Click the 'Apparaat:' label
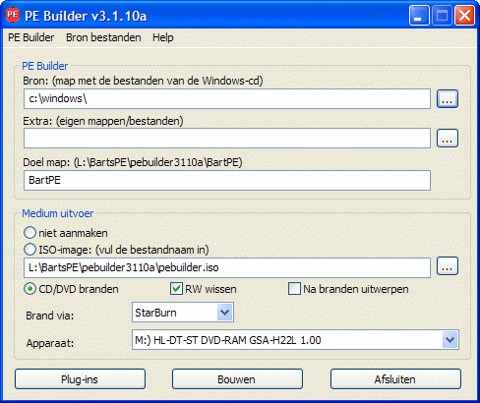480x403 pixels. coord(50,343)
